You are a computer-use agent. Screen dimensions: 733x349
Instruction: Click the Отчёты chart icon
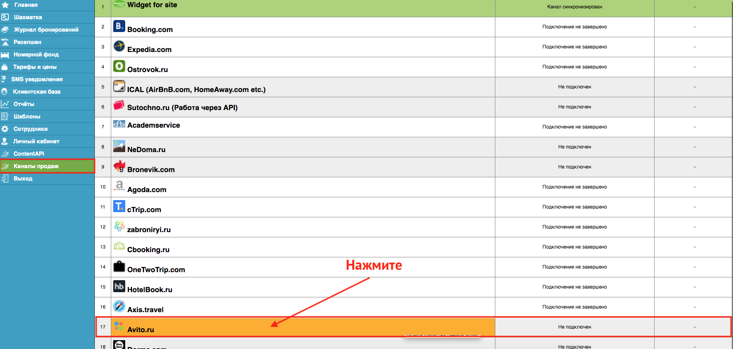click(5, 104)
